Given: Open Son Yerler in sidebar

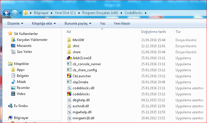Looking at the screenshot, I should 24,52.
